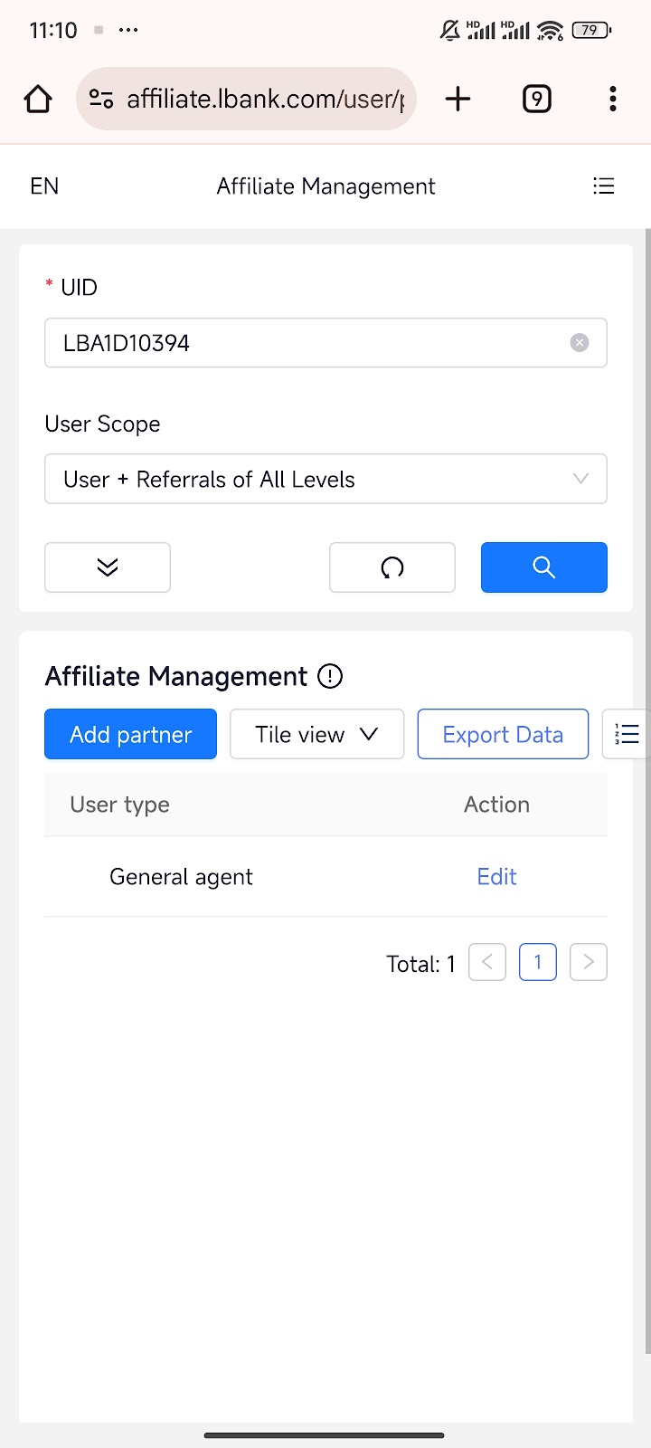
Task: View site info in address bar
Action: pos(101,99)
